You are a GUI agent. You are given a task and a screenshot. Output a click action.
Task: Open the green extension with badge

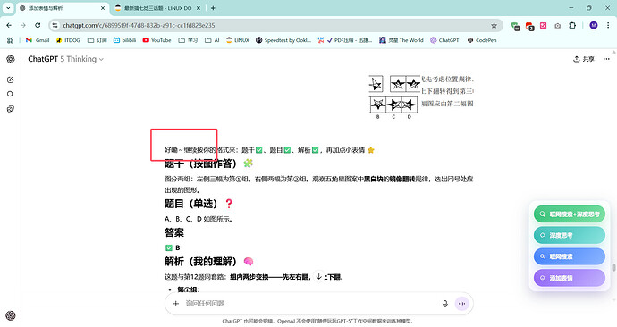[x=515, y=26]
